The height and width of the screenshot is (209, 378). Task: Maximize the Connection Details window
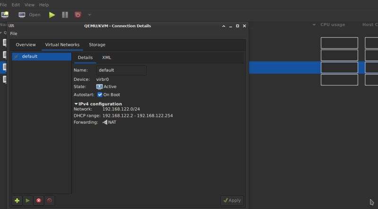click(238, 26)
